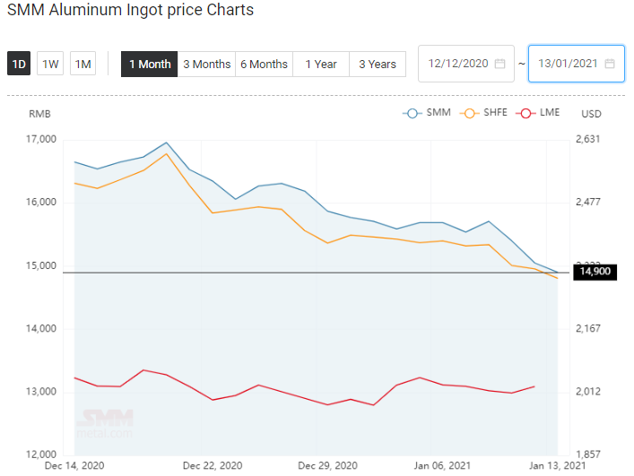Image resolution: width=634 pixels, height=476 pixels.
Task: Click the 2,167 USD axis value
Action: coord(588,328)
